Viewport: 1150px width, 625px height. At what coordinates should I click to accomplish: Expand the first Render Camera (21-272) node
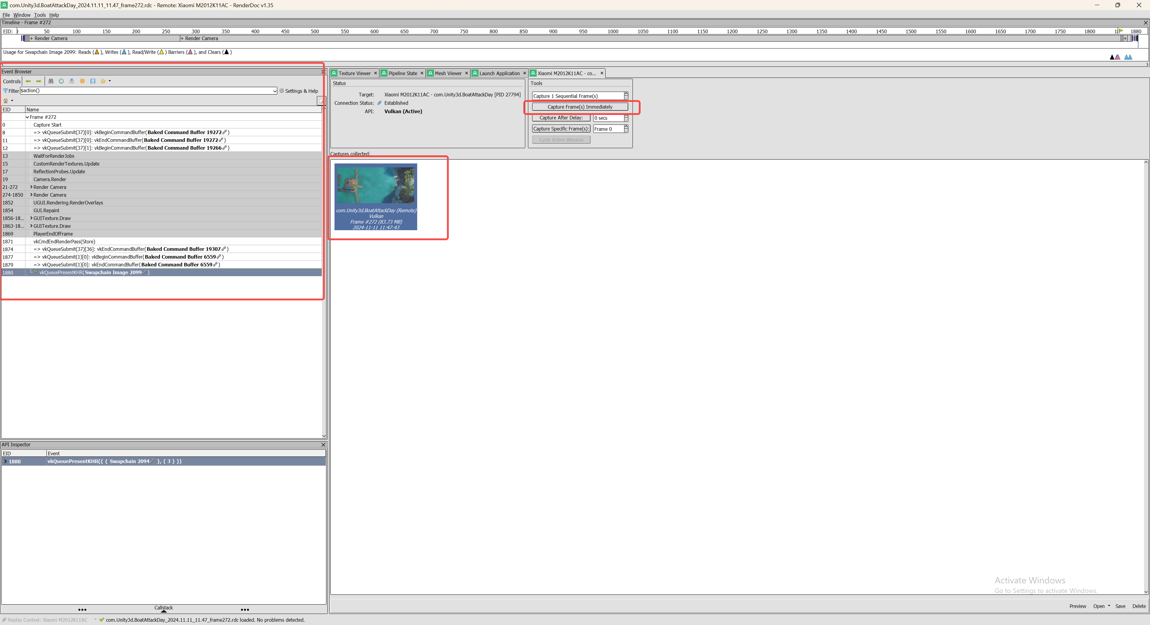pos(31,187)
